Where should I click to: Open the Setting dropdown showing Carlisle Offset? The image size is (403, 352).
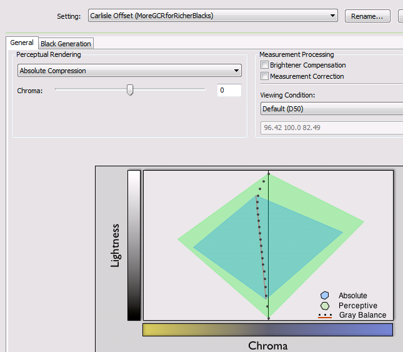(212, 16)
